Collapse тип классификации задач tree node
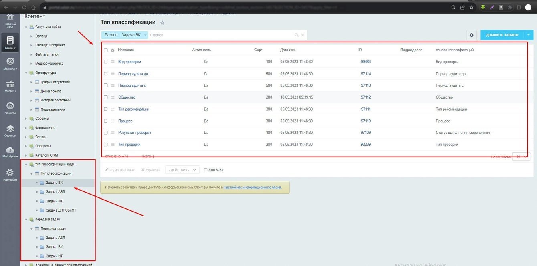Viewport: 537px width, 266px height. click(x=26, y=165)
